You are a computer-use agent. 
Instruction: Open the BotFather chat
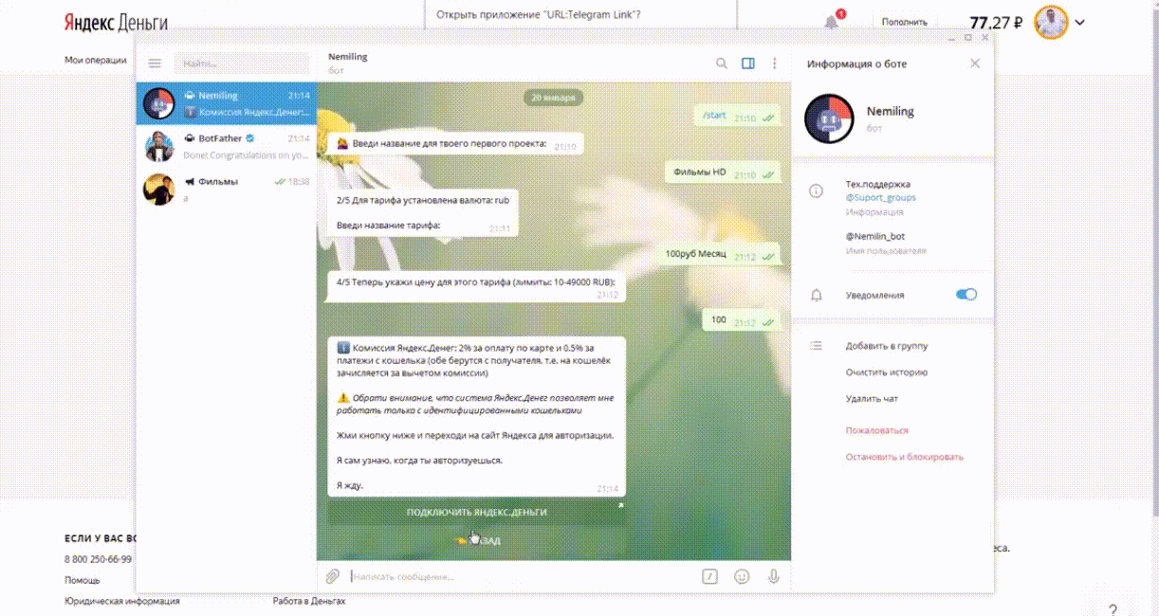[226, 145]
